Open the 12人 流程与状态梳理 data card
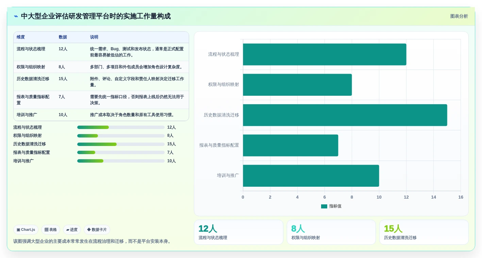482x258 pixels. pos(238,232)
